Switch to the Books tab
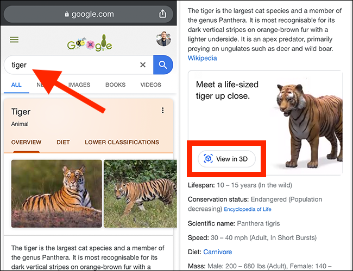353x271 pixels. point(115,85)
